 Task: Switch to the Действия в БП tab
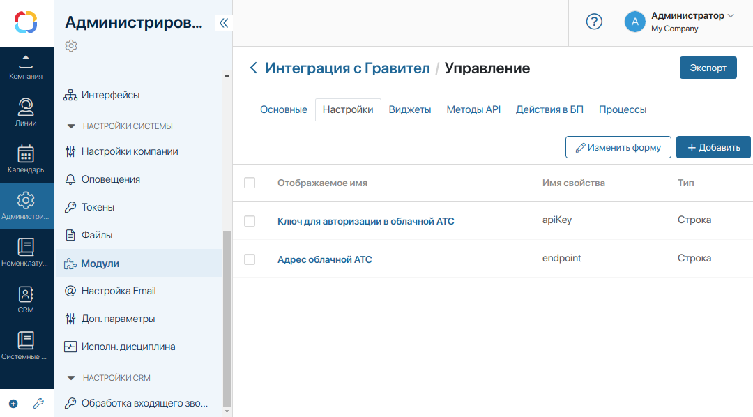tap(549, 109)
